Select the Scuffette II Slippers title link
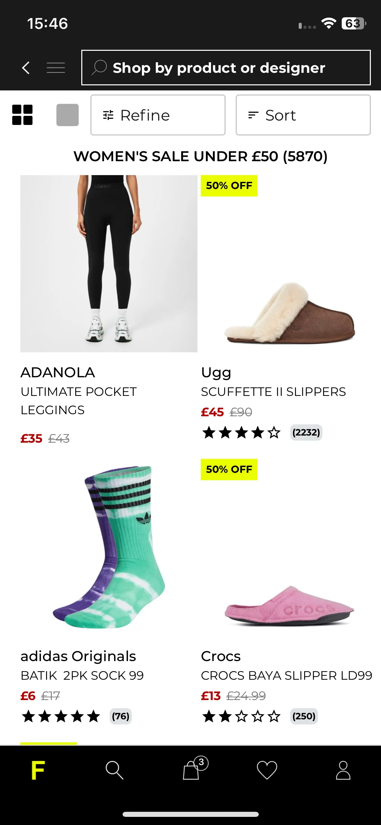This screenshot has height=825, width=381. coord(273,392)
